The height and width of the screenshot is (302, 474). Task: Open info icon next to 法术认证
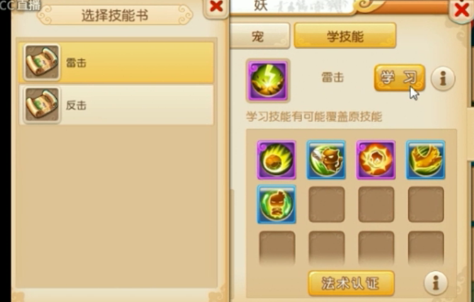(436, 283)
